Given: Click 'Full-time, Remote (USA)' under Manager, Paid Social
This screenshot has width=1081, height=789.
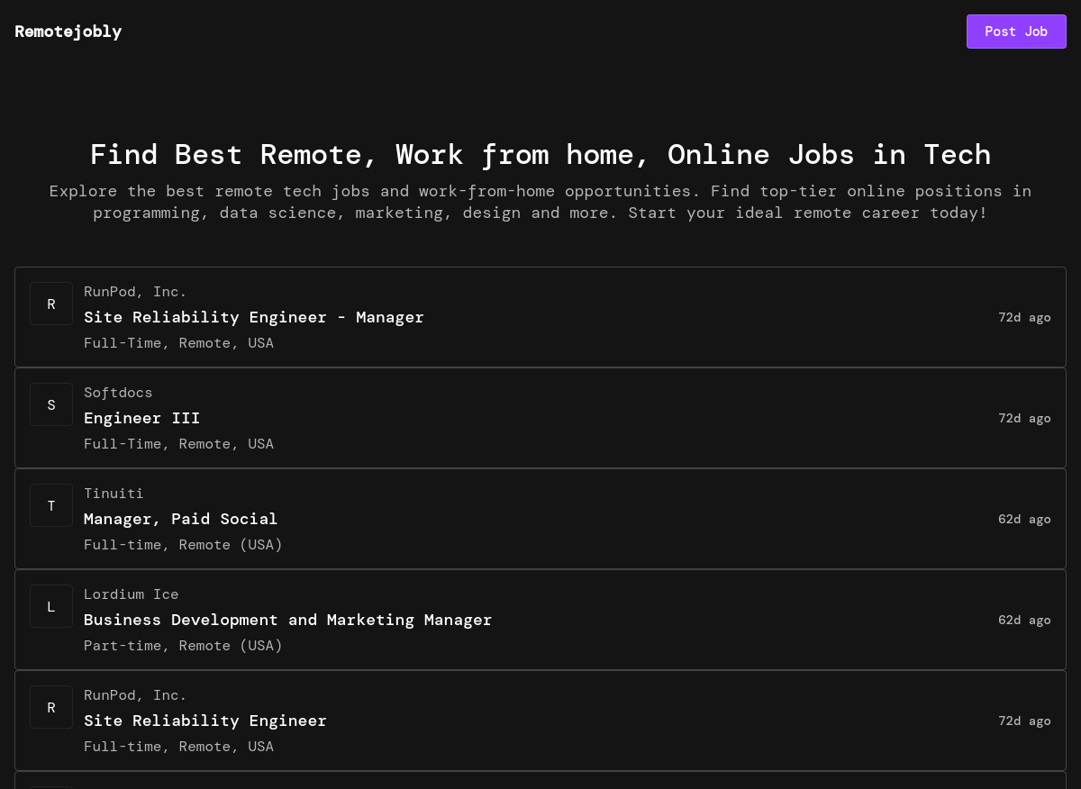Looking at the screenshot, I should (x=183, y=545).
